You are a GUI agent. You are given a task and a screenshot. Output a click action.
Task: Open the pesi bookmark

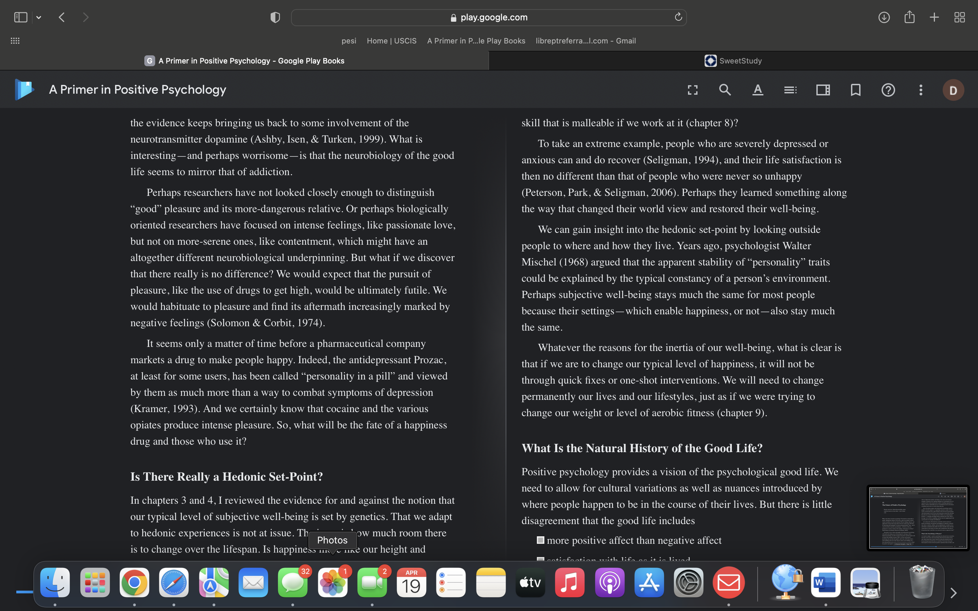pyautogui.click(x=349, y=41)
